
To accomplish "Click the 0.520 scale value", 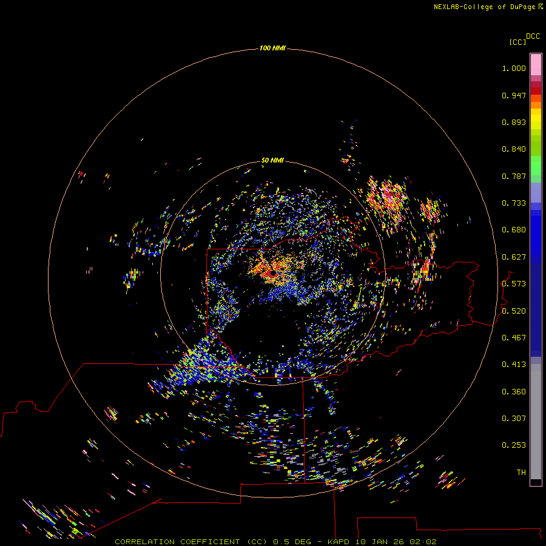I will (514, 311).
